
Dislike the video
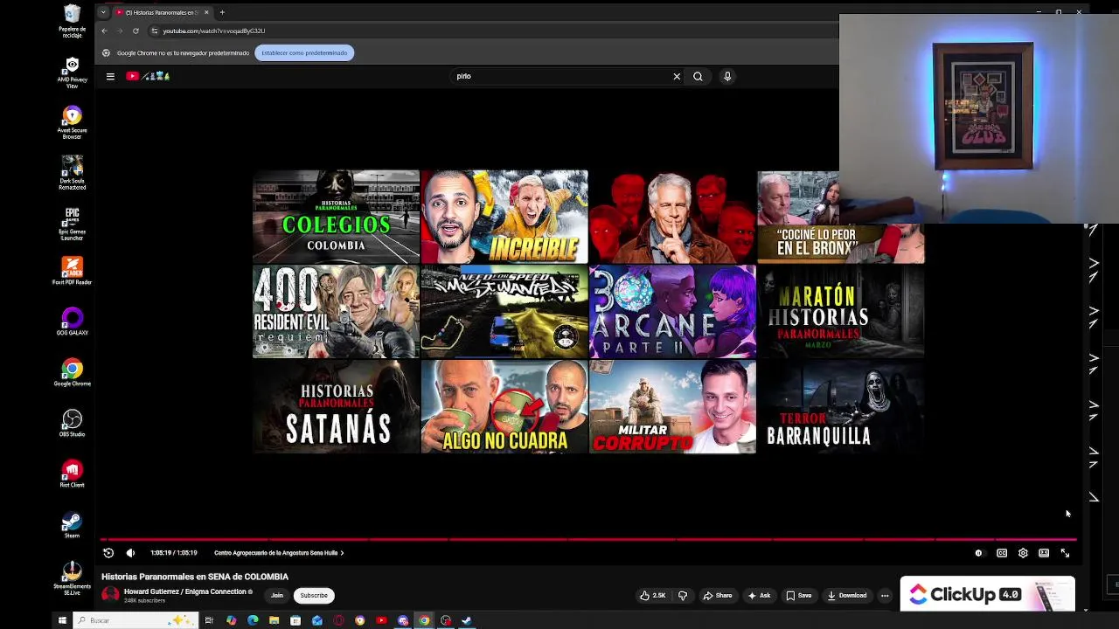pos(683,596)
